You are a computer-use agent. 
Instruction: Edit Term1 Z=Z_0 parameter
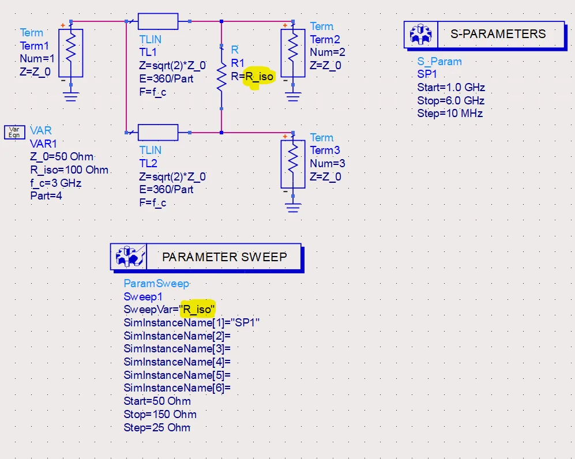coord(35,72)
